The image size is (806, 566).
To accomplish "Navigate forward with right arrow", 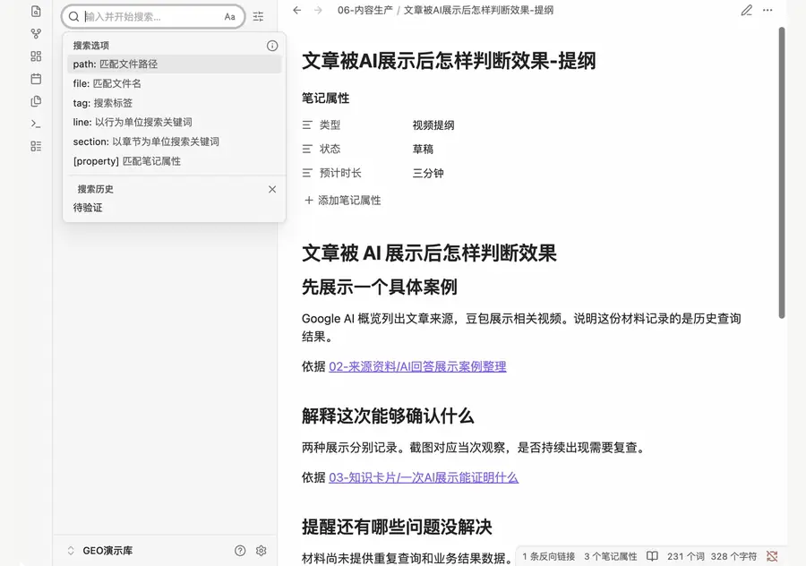I will [x=318, y=10].
